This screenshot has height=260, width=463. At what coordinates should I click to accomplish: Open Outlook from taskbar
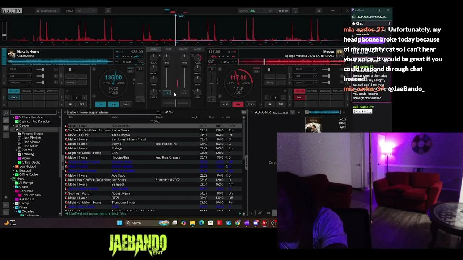(x=229, y=223)
